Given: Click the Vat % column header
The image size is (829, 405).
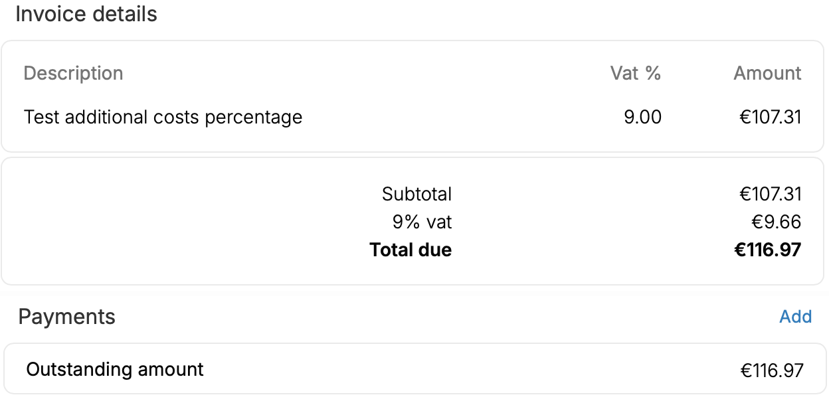Looking at the screenshot, I should point(635,73).
